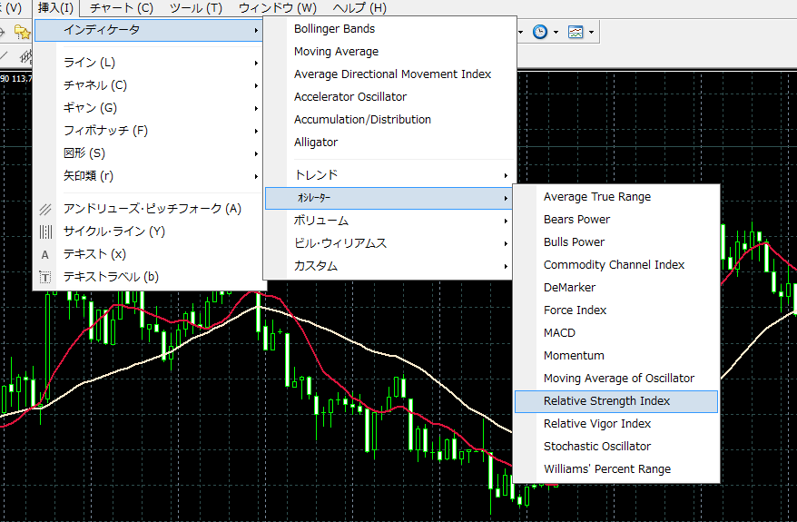Image resolution: width=797 pixels, height=522 pixels.
Task: Add Bollinger Bands indicator
Action: coord(389,29)
